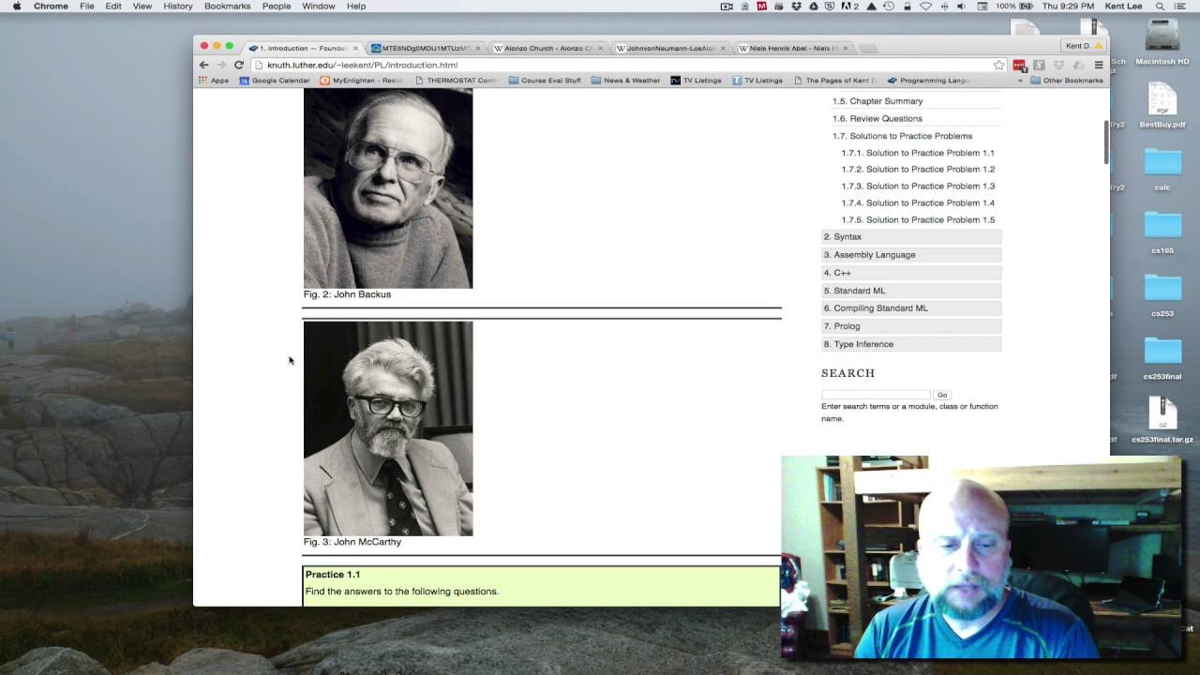Click the Kent D. profile button

(1084, 46)
